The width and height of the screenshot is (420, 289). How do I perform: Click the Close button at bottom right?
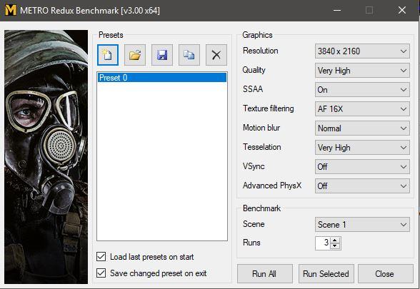[385, 273]
